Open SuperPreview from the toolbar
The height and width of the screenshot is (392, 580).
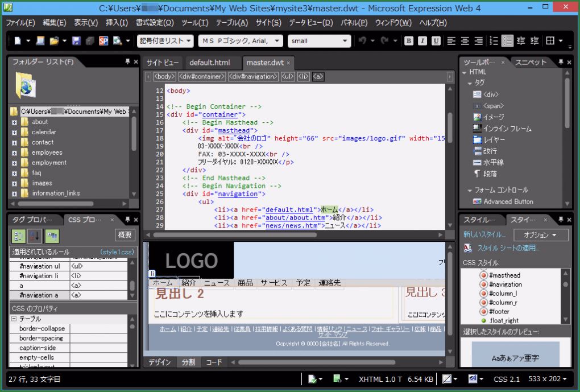(x=103, y=41)
